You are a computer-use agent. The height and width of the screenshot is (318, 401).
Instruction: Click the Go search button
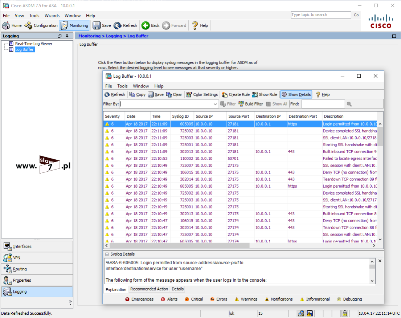pos(356,15)
